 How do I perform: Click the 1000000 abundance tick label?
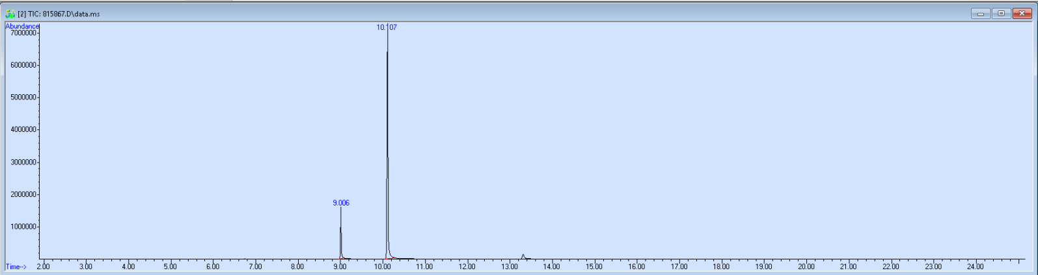(23, 227)
